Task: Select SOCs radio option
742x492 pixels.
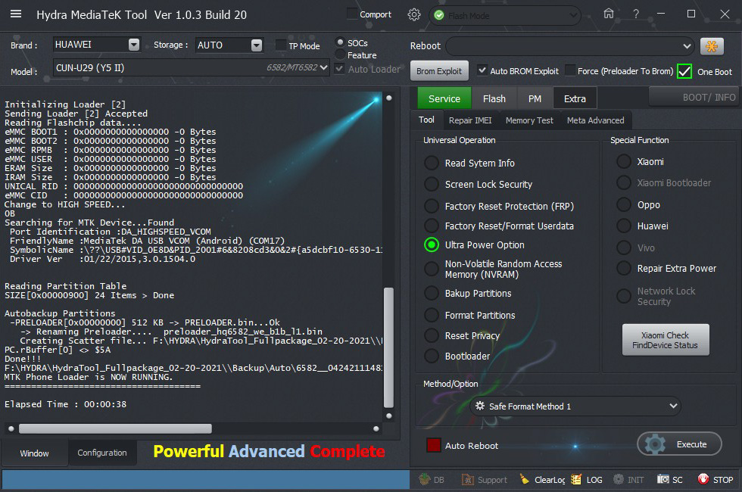Action: click(340, 42)
